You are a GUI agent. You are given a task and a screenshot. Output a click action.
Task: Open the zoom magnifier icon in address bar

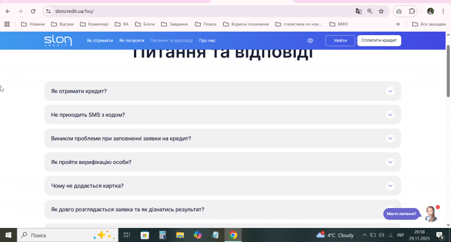click(x=370, y=11)
